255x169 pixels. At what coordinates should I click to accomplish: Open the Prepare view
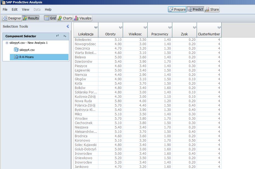coord(177,9)
